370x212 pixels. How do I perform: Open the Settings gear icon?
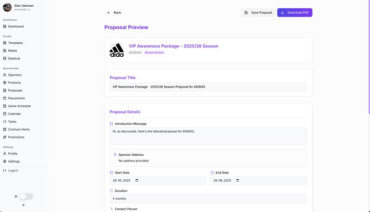5,161
